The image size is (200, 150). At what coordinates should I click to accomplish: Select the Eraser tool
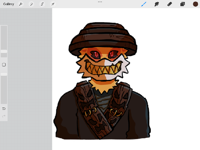point(170,4)
